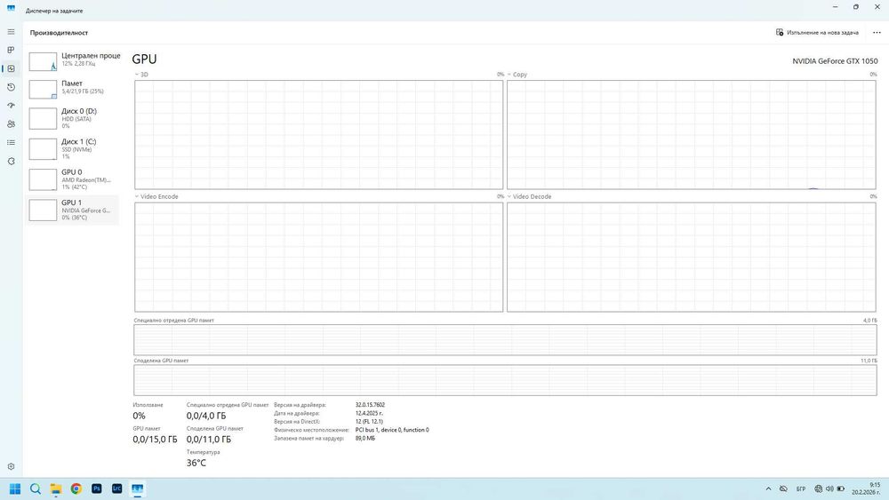Open the Startup apps page icon
The image size is (889, 500).
click(11, 106)
